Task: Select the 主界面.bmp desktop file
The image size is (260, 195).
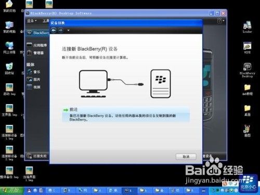Action: click(x=9, y=110)
